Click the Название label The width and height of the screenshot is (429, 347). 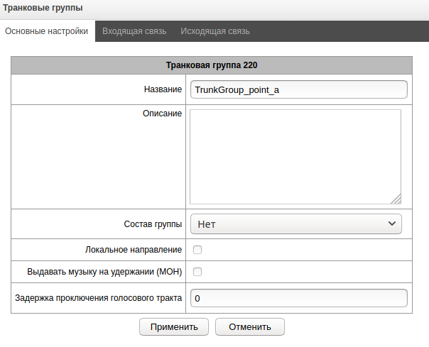pyautogui.click(x=163, y=90)
